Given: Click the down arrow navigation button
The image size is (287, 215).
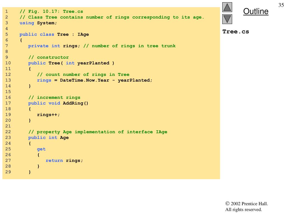Looking at the screenshot, I should (227, 19).
